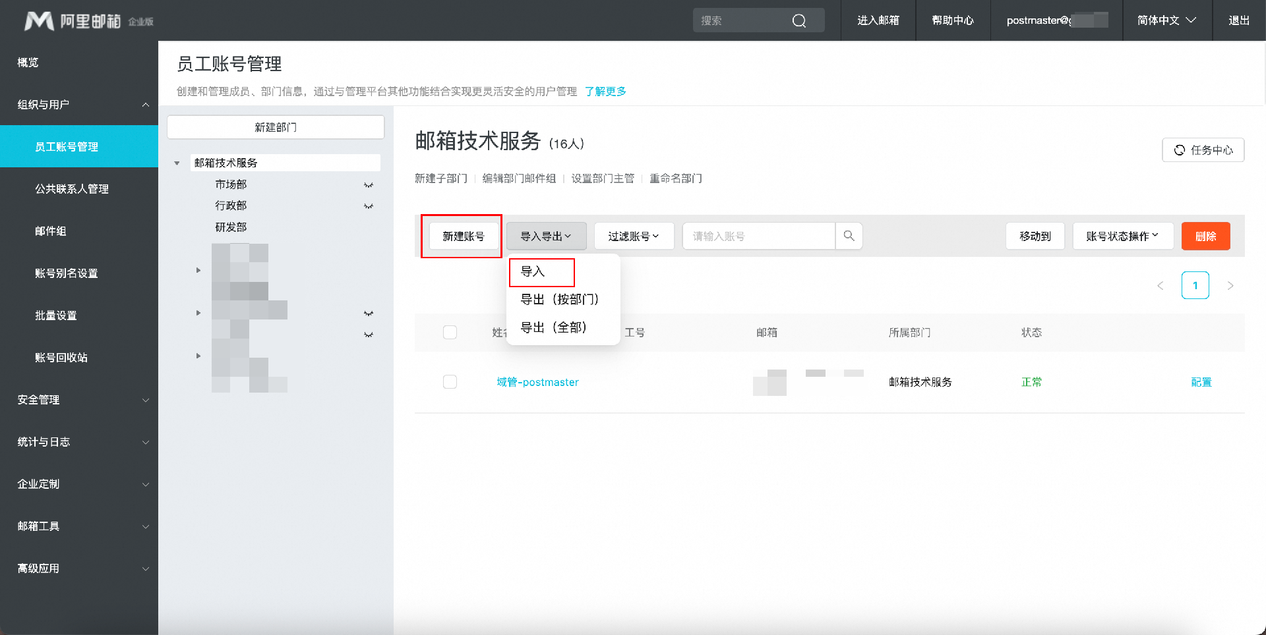This screenshot has height=635, width=1266.
Task: Collapse the 邮箱技术服务 tree node
Action: coord(177,163)
